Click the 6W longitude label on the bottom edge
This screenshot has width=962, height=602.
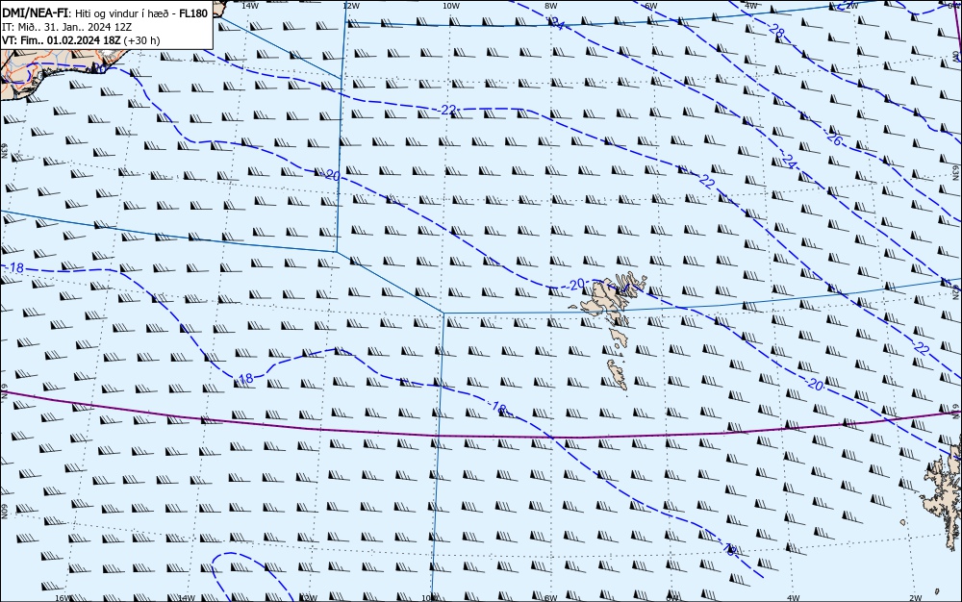click(672, 598)
